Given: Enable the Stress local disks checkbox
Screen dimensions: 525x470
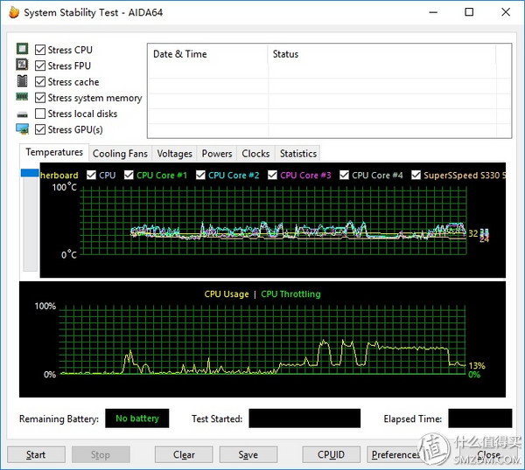Looking at the screenshot, I should coord(40,114).
